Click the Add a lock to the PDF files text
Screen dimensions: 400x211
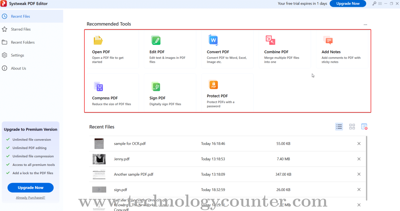[x=33, y=173]
